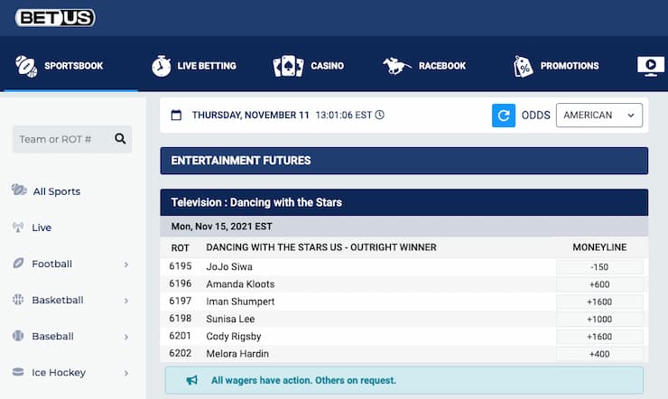Viewport: 668px width, 399px height.
Task: Select JoJo Siwa moneyline -150
Action: click(x=599, y=267)
